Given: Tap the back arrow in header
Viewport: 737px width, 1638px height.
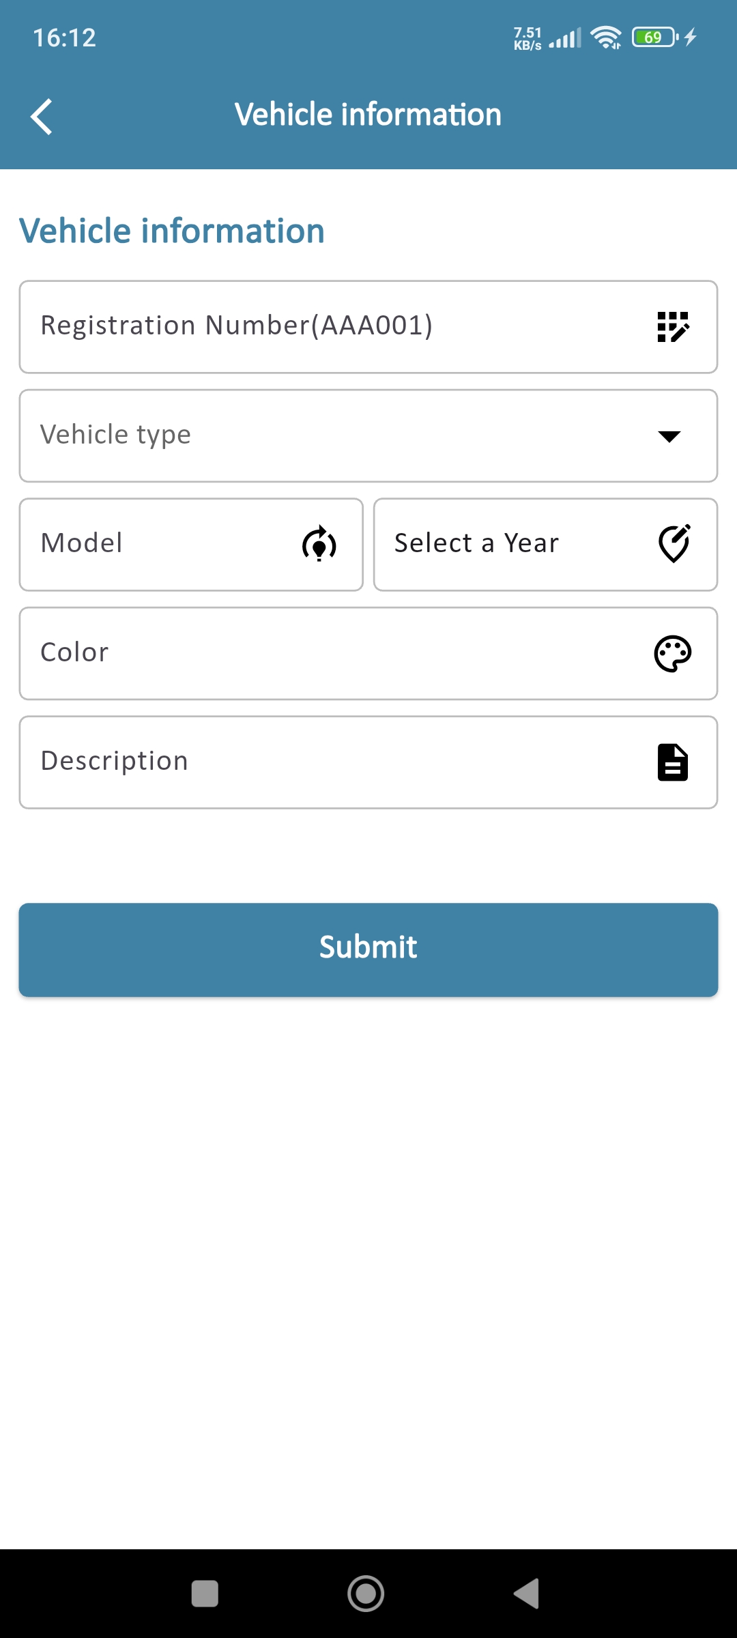Looking at the screenshot, I should click(x=42, y=117).
